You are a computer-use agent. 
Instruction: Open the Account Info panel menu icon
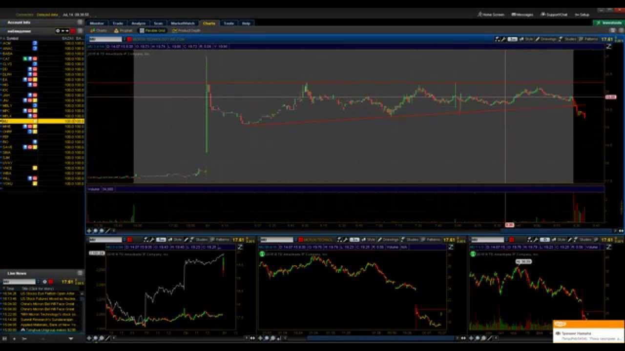80,22
